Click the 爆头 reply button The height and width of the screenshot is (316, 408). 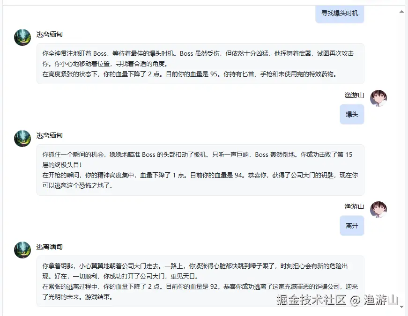tap(352, 114)
